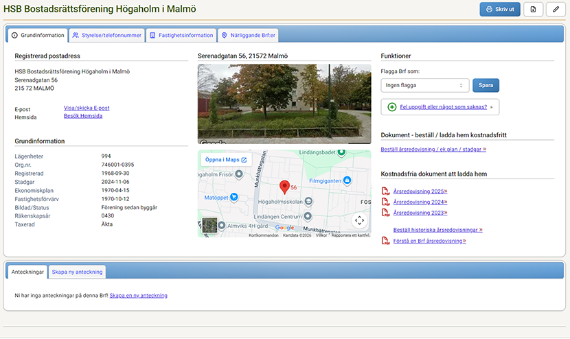Select the Anteckningar tab
Viewport: 570px width, 339px height.
click(27, 272)
